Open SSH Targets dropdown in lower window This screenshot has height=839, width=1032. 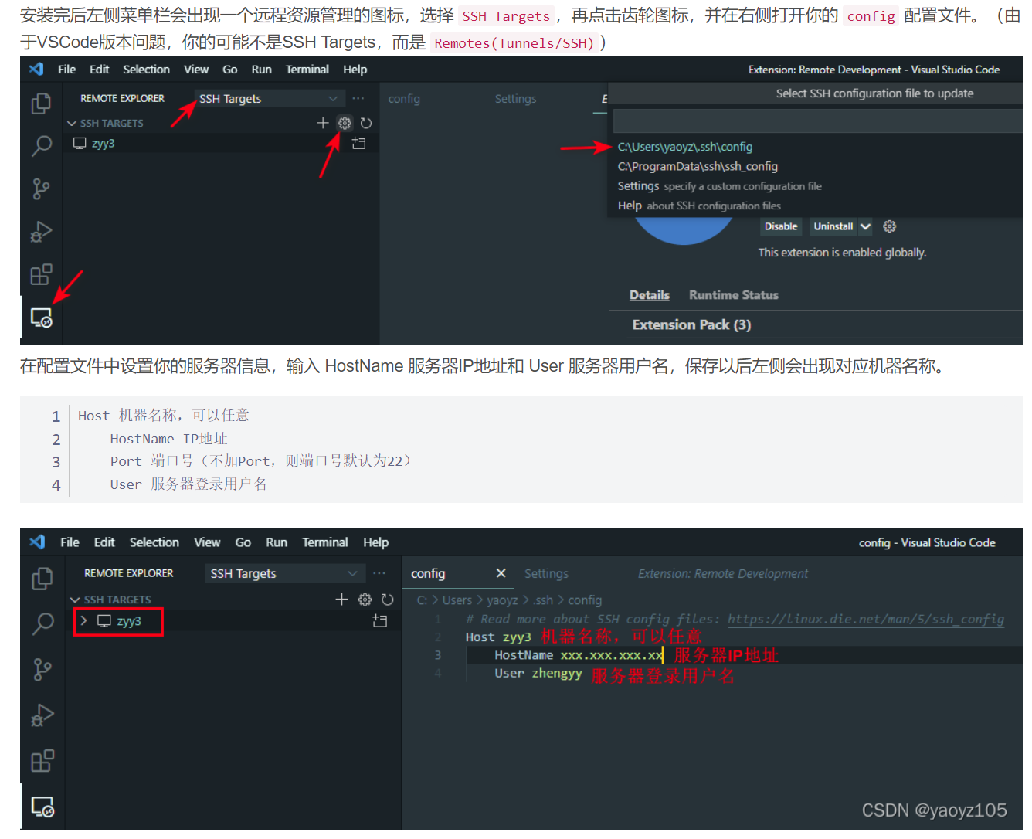pyautogui.click(x=283, y=573)
